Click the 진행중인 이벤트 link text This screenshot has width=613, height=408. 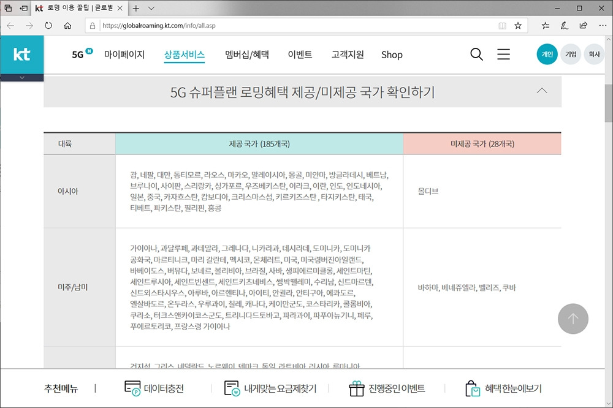[397, 388]
